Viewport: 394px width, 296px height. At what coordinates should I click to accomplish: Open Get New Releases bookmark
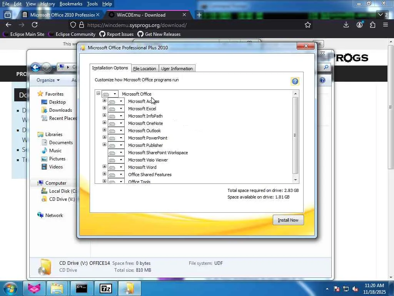pos(159,34)
